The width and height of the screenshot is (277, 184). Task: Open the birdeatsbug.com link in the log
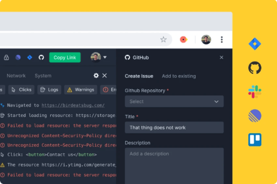click(x=73, y=105)
